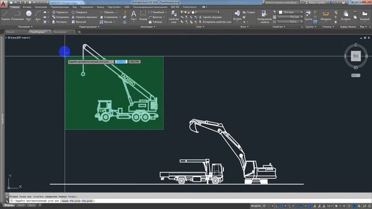The image size is (372, 209).
Task: Click the Отразить зеркально mirror tool
Action: (x=84, y=17)
